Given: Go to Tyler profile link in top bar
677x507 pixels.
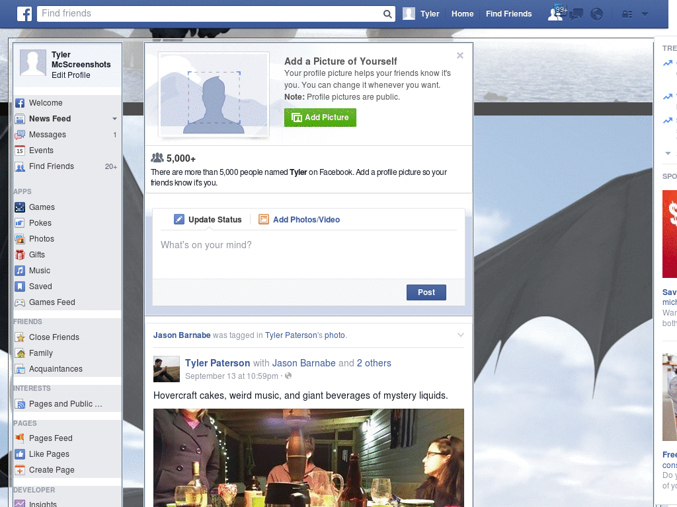Looking at the screenshot, I should [430, 14].
